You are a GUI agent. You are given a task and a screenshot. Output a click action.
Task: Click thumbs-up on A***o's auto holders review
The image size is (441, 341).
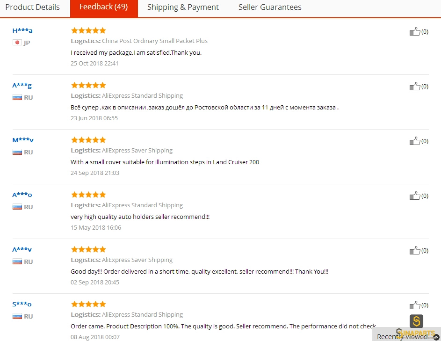click(415, 196)
